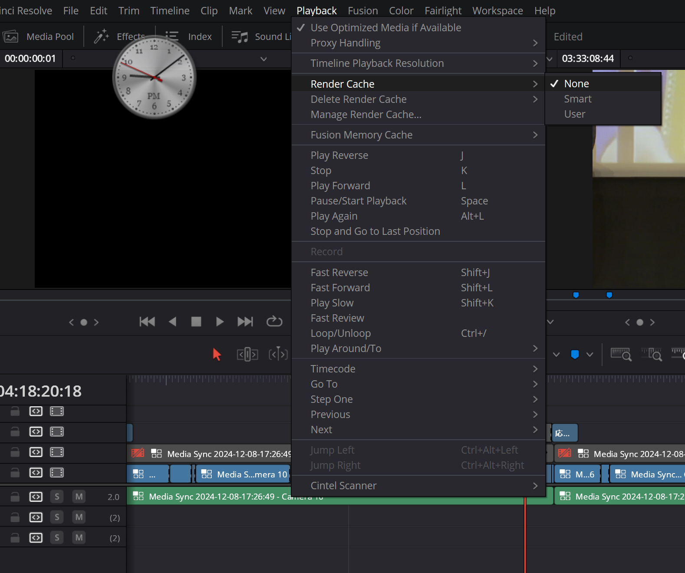Click Loop/Unloop in Playback menu
Image resolution: width=685 pixels, height=573 pixels.
point(340,333)
